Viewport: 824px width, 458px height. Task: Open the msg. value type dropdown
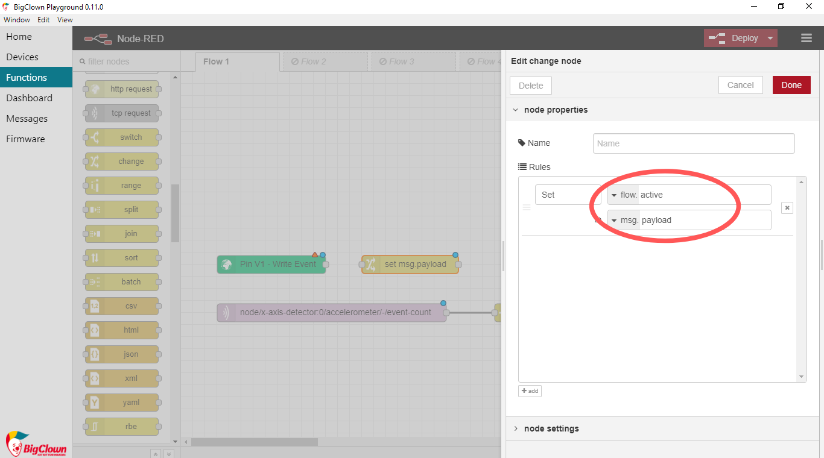[624, 220]
